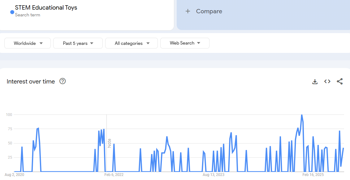The height and width of the screenshot is (180, 350).
Task: Select the Aug 13, 2023 axis label
Action: click(x=214, y=175)
